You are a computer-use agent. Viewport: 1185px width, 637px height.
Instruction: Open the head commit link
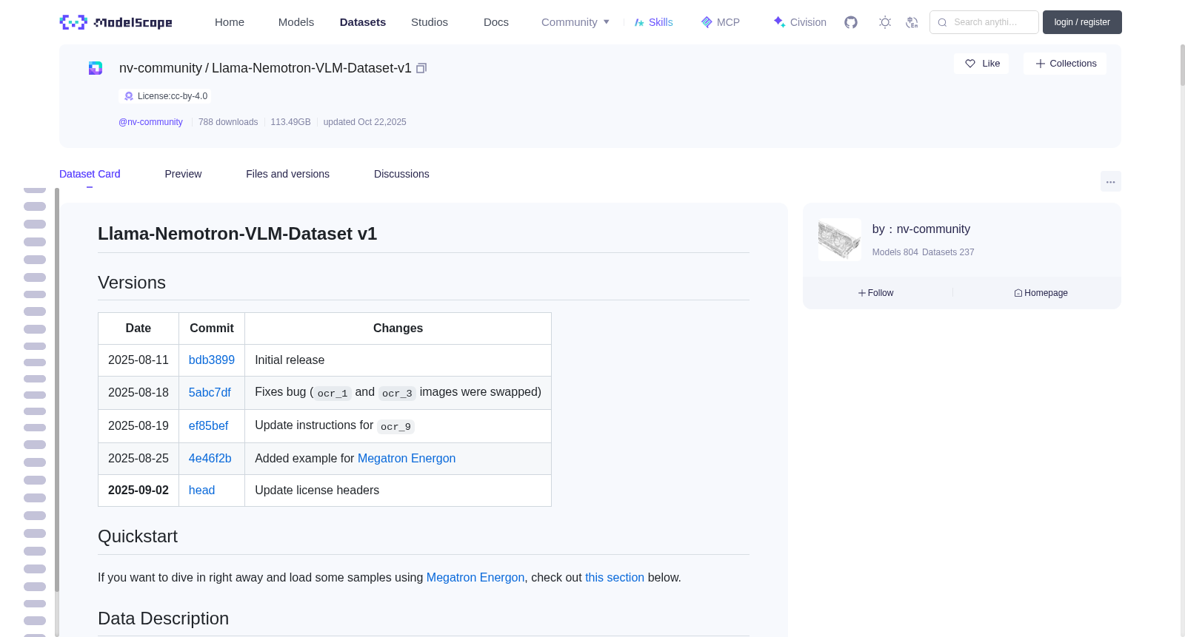click(x=201, y=491)
